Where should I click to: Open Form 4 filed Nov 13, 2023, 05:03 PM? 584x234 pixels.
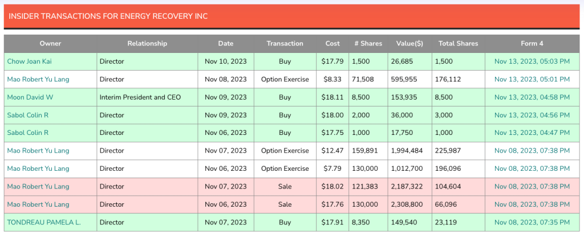(x=532, y=61)
